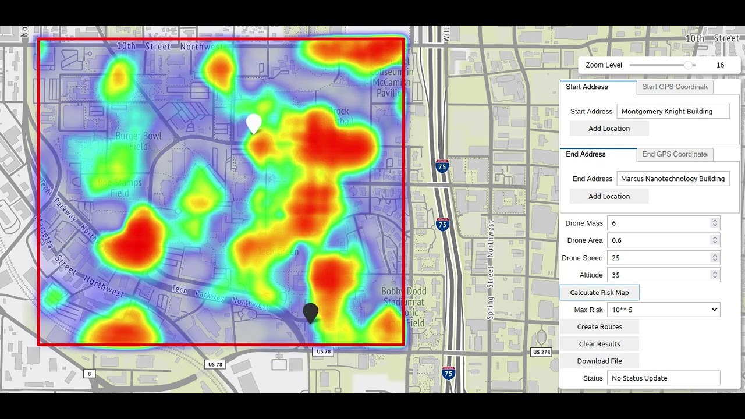Click the Zoom Level slider handle

(689, 65)
